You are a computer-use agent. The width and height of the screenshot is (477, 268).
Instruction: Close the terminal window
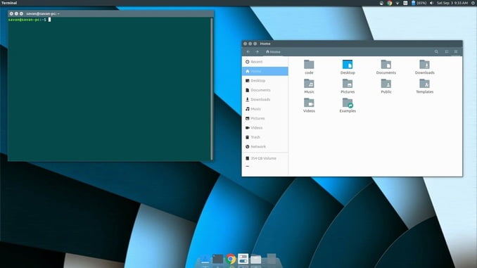click(11, 13)
